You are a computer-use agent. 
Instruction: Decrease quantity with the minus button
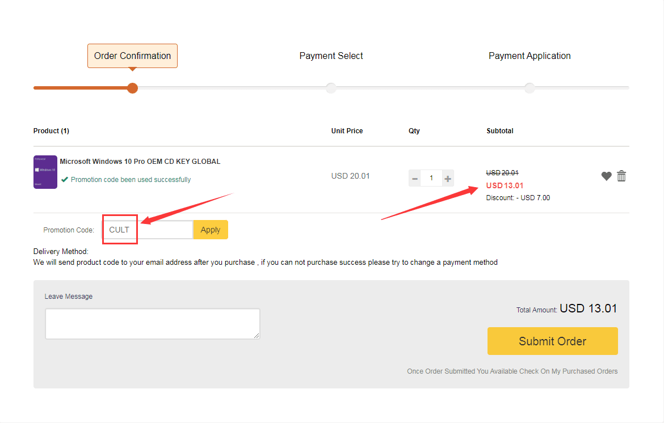(415, 179)
